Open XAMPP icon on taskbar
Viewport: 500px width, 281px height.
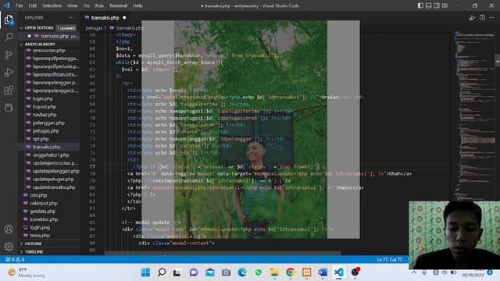(306, 272)
